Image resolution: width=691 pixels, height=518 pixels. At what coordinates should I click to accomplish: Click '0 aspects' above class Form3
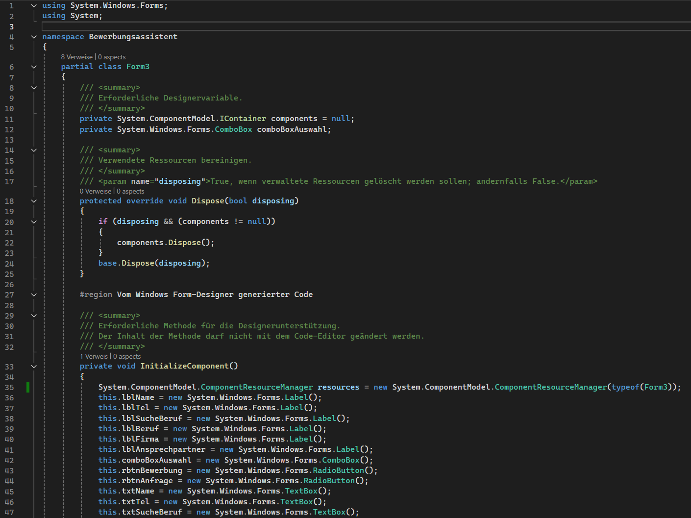point(112,57)
